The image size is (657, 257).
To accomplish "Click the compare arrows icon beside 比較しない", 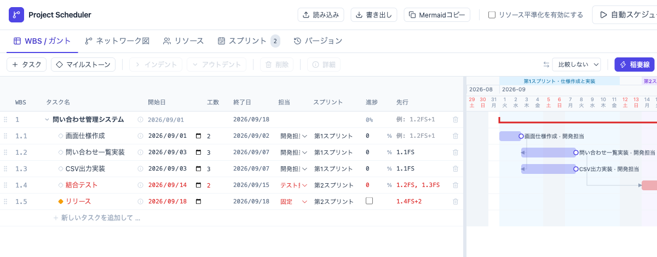I will coord(546,65).
